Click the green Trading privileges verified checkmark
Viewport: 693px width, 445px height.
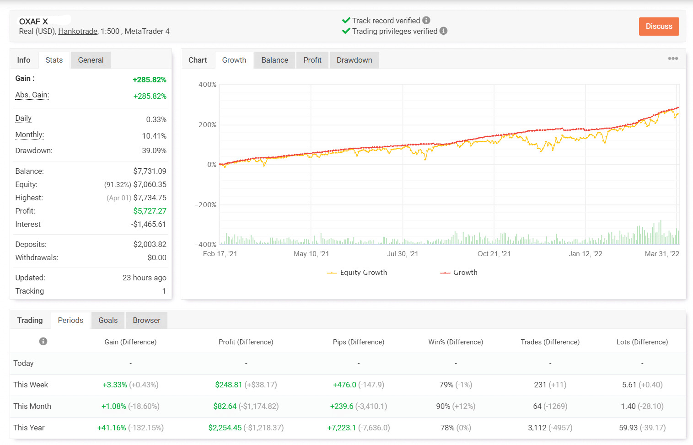click(346, 31)
